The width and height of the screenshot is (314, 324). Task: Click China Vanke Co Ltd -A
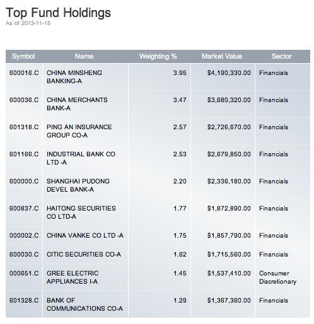85,235
